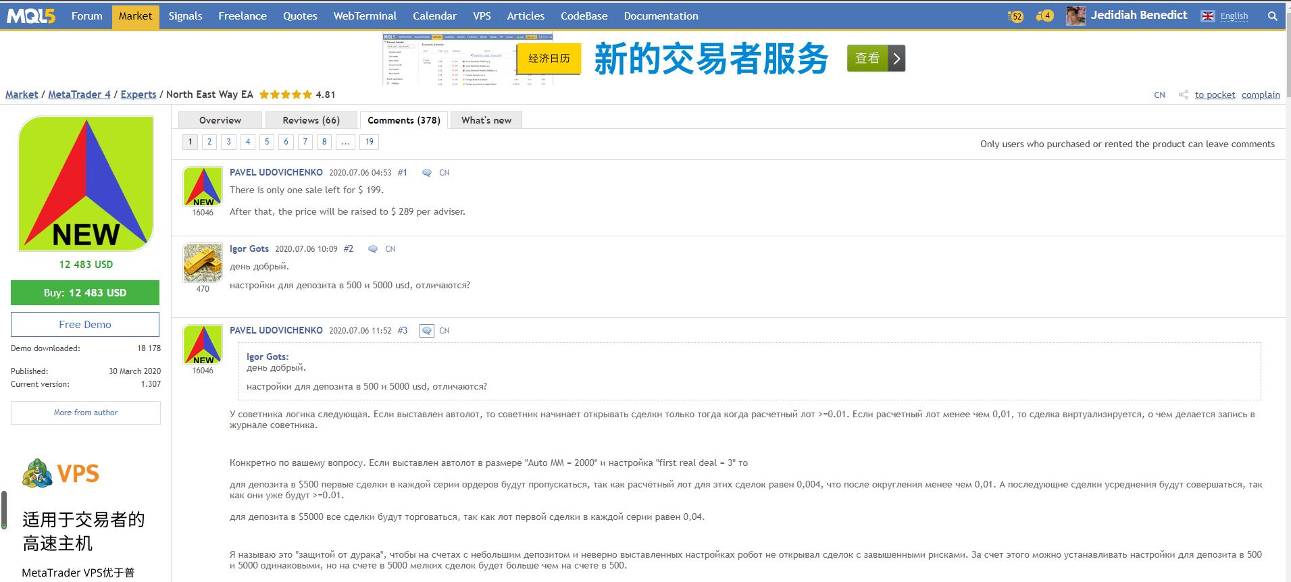Open the CodeBase menu item
The image size is (1291, 582).
tap(584, 16)
